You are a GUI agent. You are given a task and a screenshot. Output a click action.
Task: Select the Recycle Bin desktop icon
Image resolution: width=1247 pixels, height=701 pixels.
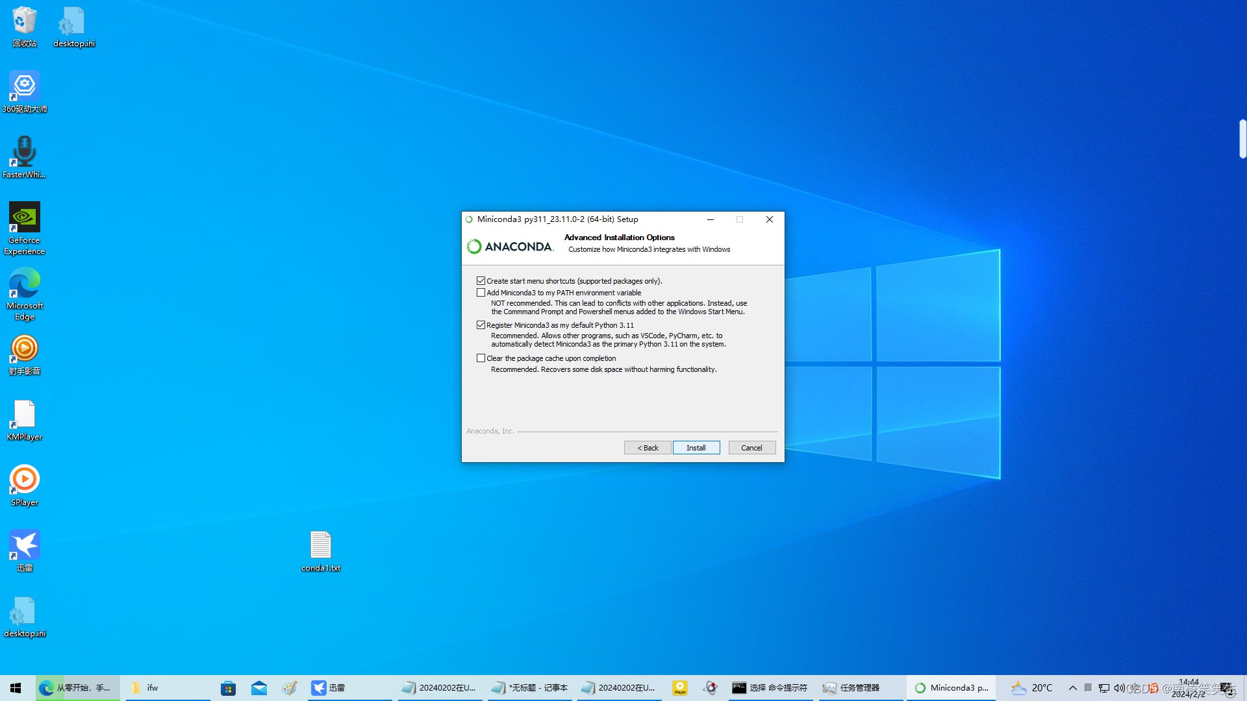[25, 27]
